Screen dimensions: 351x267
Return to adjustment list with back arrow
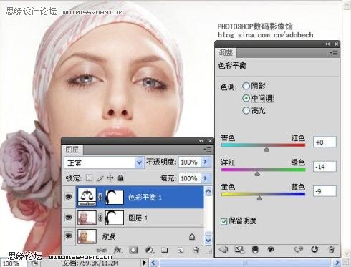pos(223,249)
